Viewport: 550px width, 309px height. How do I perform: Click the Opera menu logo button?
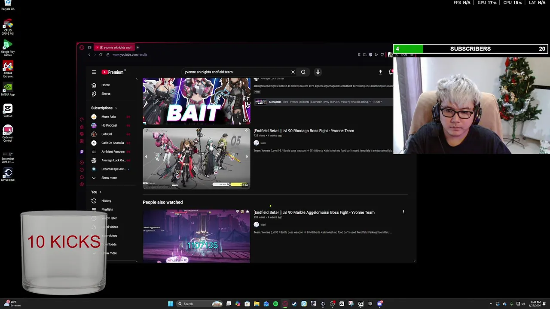coord(82,48)
